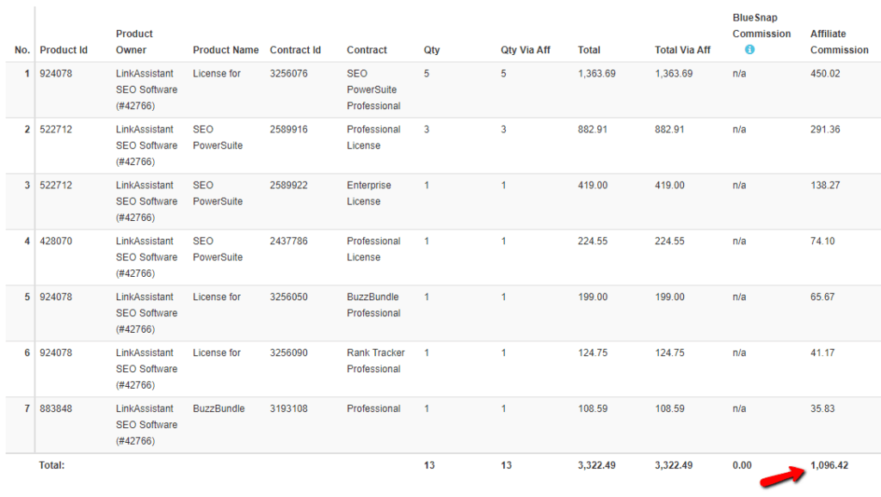881x497 pixels.
Task: Click the 1,363.69 Total cell in row 1
Action: [596, 74]
